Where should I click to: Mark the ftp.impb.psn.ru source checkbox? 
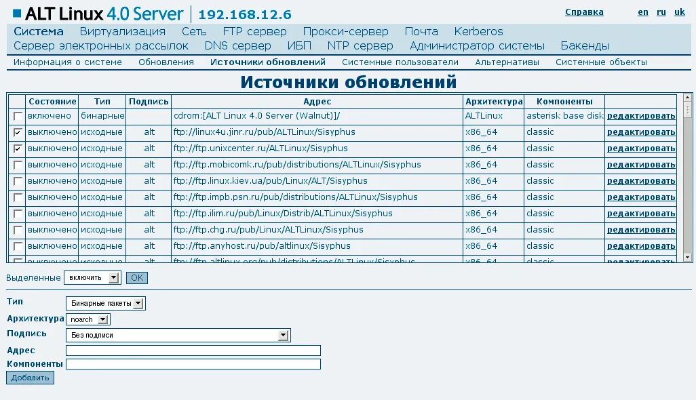(x=18, y=198)
